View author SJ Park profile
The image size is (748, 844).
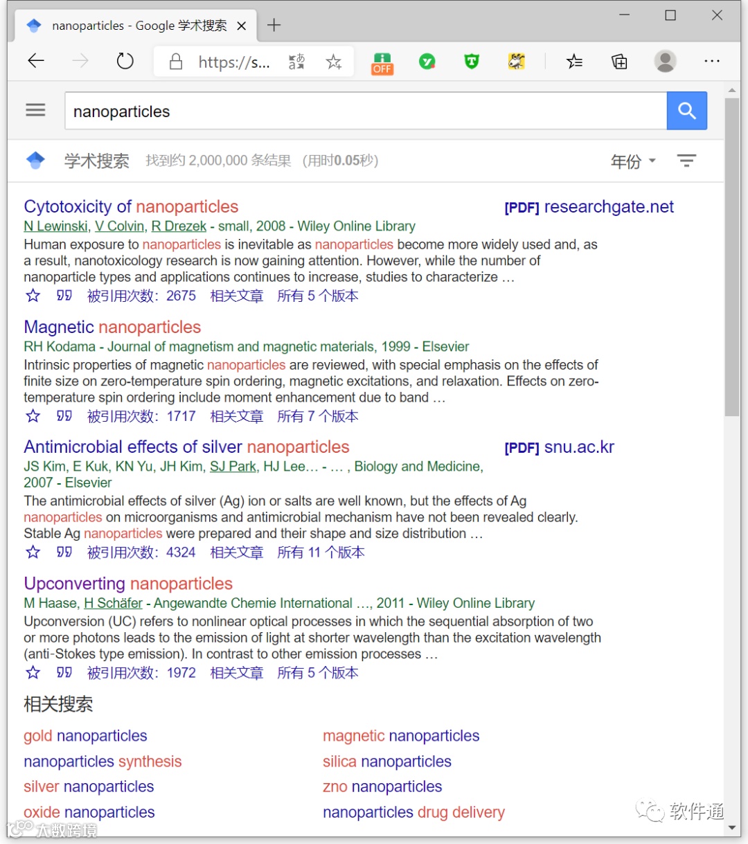coord(233,467)
